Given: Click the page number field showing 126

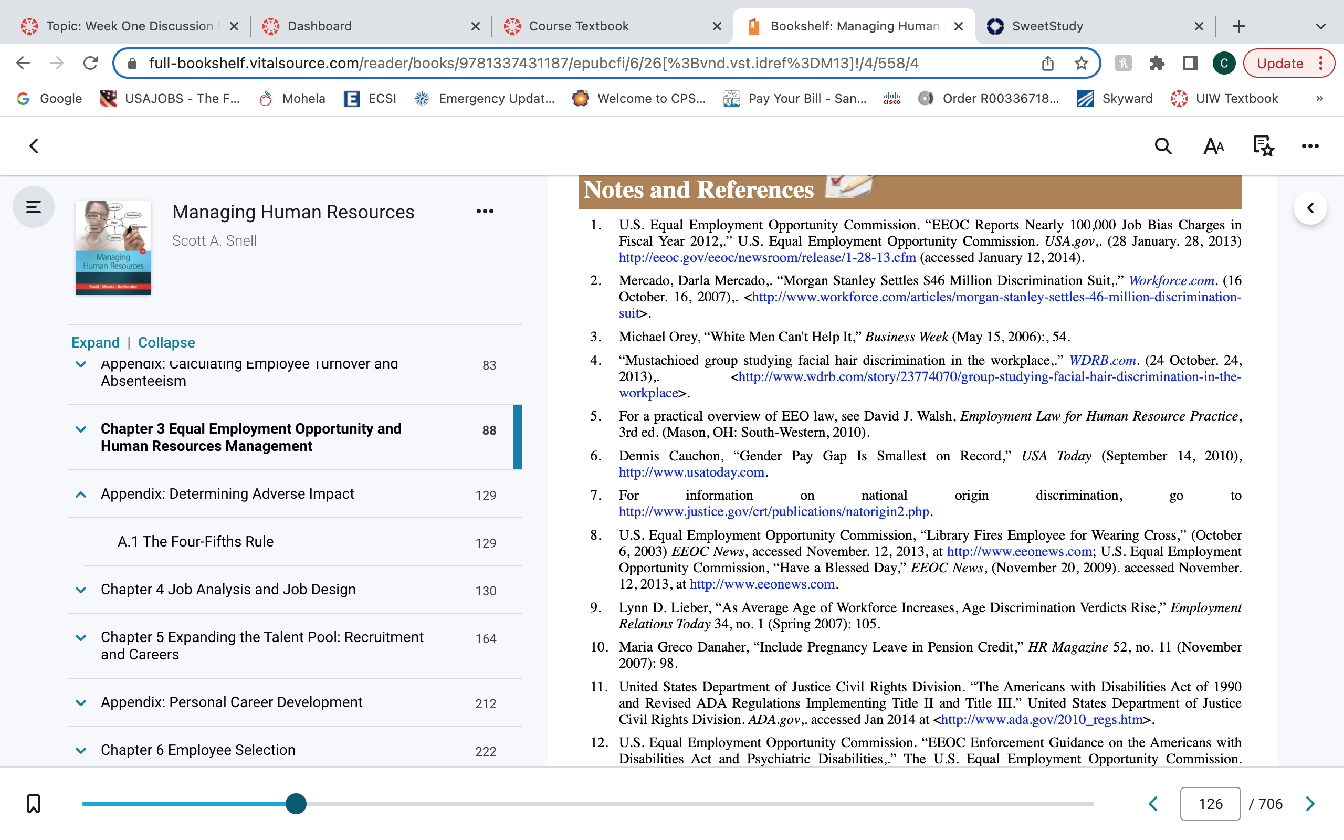Looking at the screenshot, I should coord(1210,803).
